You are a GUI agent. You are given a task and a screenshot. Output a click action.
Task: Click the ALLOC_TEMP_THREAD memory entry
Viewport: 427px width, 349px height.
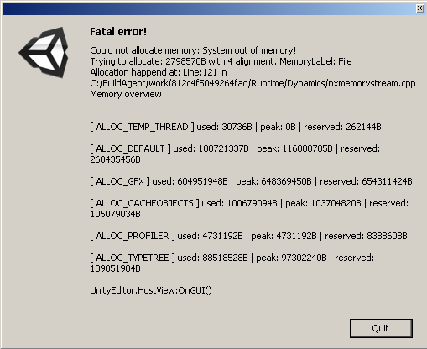point(236,127)
